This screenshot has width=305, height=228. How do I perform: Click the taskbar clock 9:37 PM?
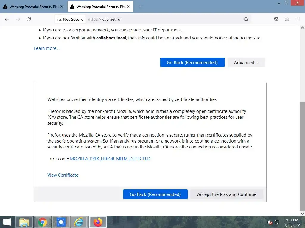click(x=292, y=220)
